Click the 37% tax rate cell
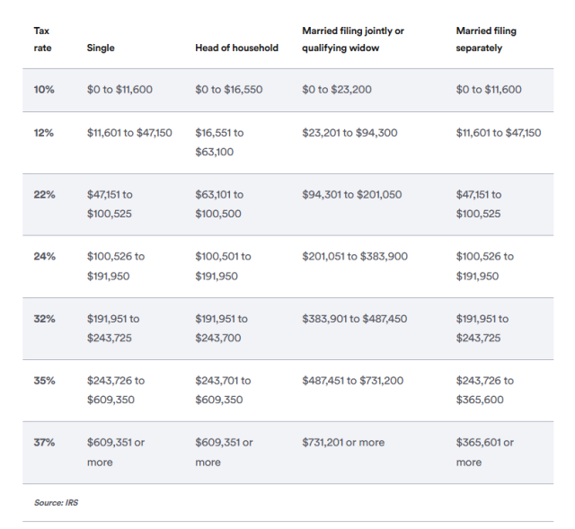The height and width of the screenshot is (529, 575). (x=44, y=442)
